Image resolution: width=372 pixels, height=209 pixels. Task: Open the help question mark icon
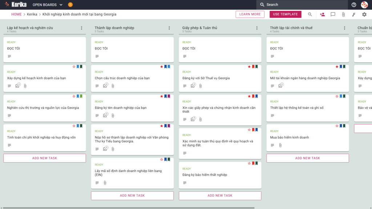tap(354, 4)
